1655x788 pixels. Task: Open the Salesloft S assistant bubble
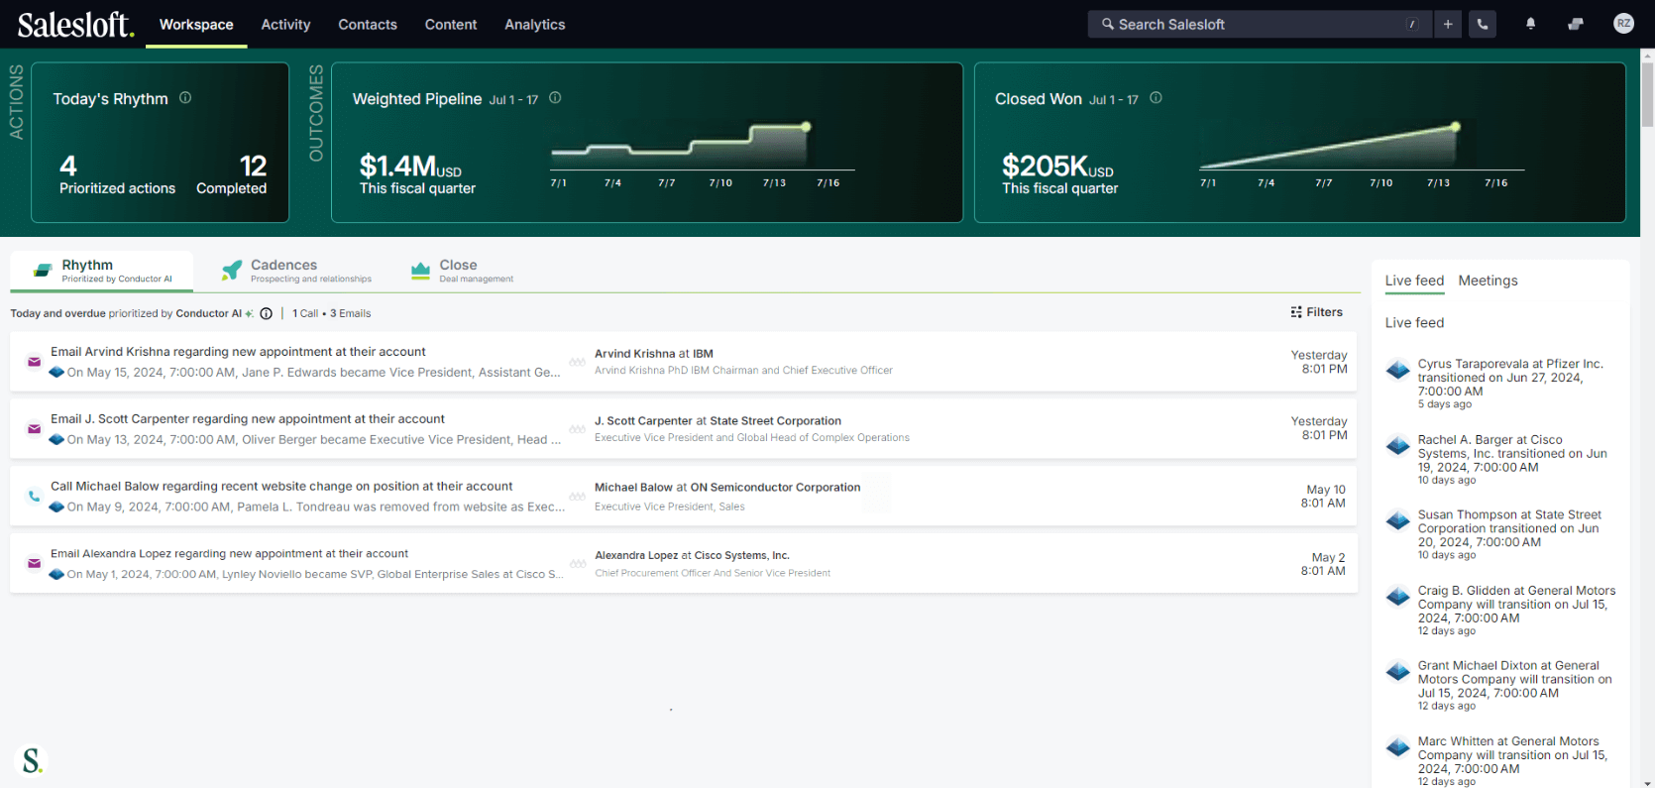click(x=32, y=760)
